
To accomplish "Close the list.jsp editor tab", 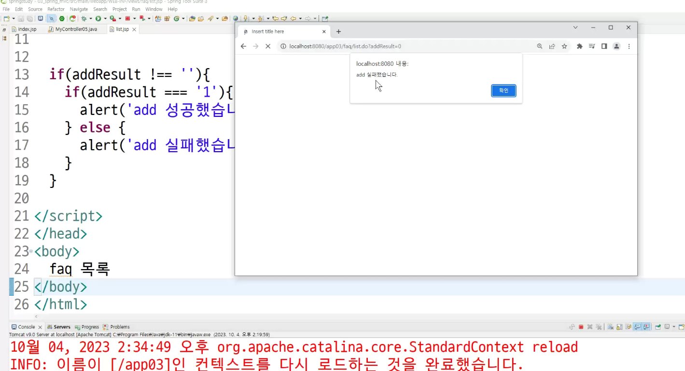I will click(134, 29).
